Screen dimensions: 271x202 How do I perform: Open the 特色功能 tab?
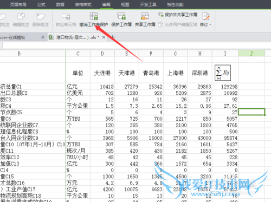tap(175, 4)
